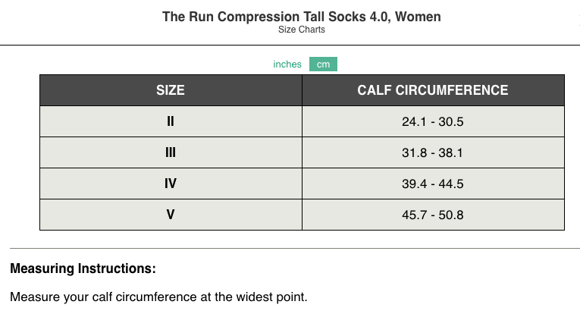Select size II in the table
Screen dimensions: 580x317
(171, 121)
